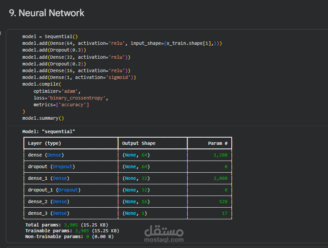Click the model.summary() line
328x248 pixels.
pos(43,118)
